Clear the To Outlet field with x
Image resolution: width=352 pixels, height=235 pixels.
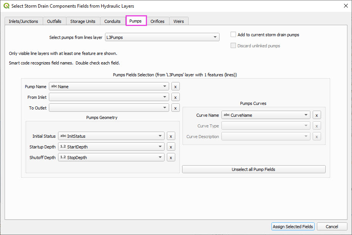[x=175, y=108]
